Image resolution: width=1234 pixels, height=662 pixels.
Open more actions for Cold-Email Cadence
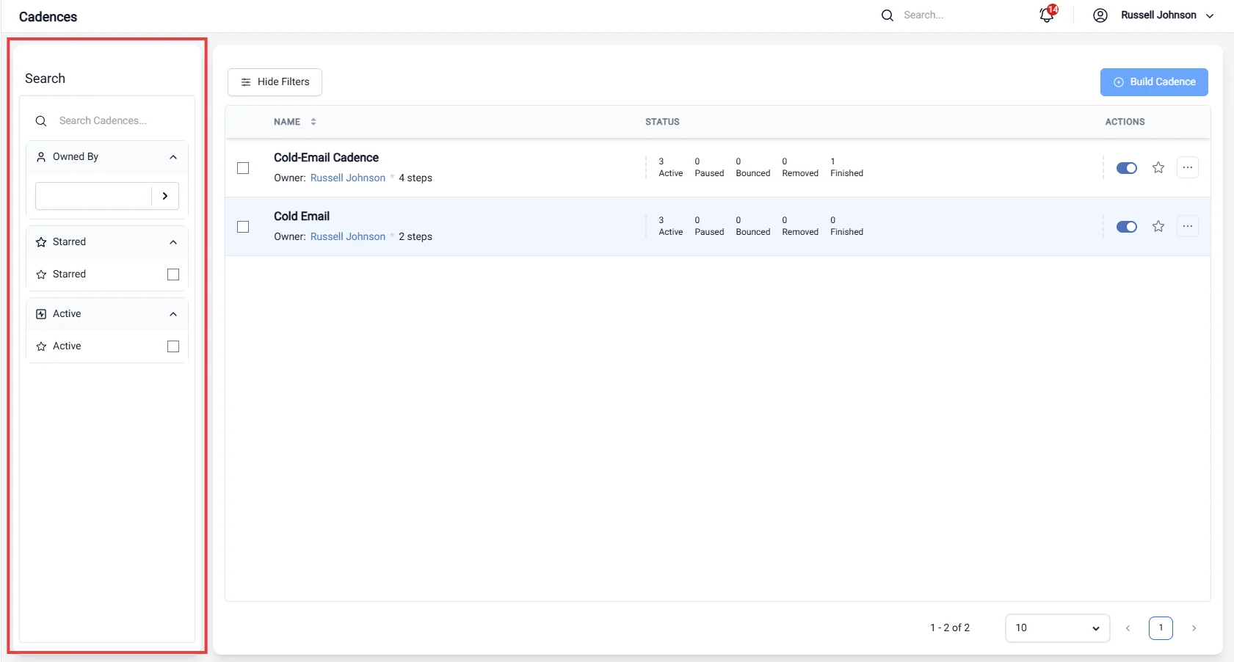click(x=1188, y=167)
